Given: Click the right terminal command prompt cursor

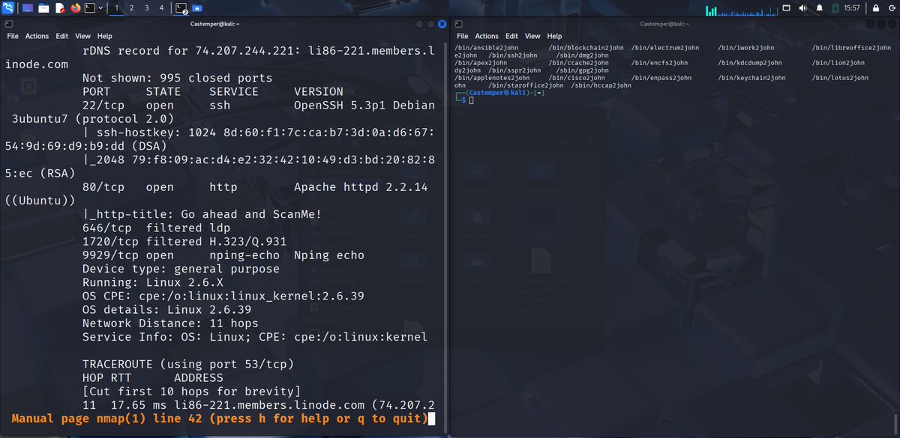Looking at the screenshot, I should coord(471,100).
